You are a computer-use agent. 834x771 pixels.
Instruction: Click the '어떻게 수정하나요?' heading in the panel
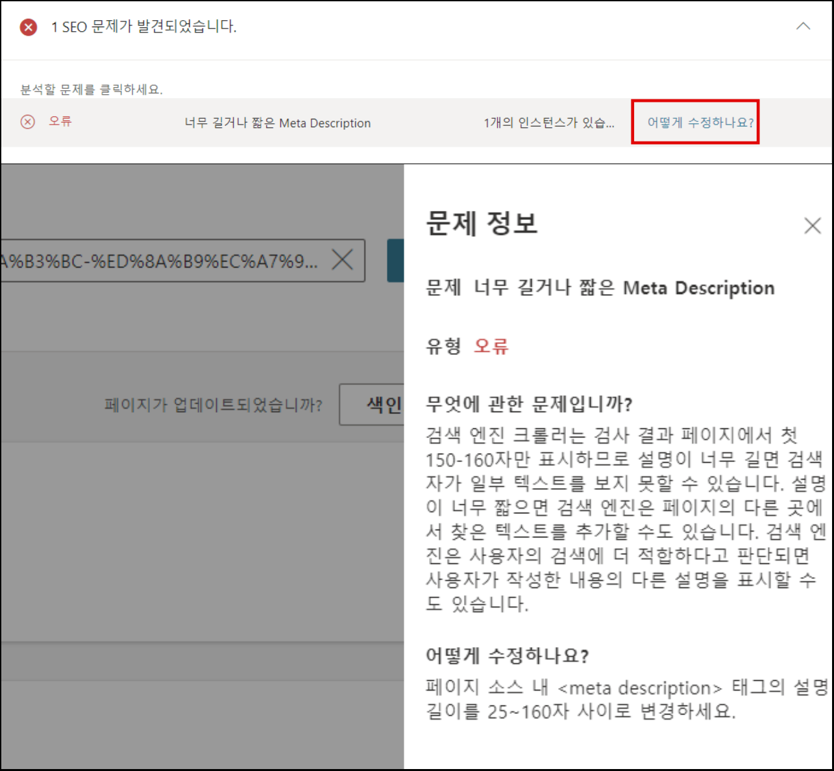coord(508,655)
